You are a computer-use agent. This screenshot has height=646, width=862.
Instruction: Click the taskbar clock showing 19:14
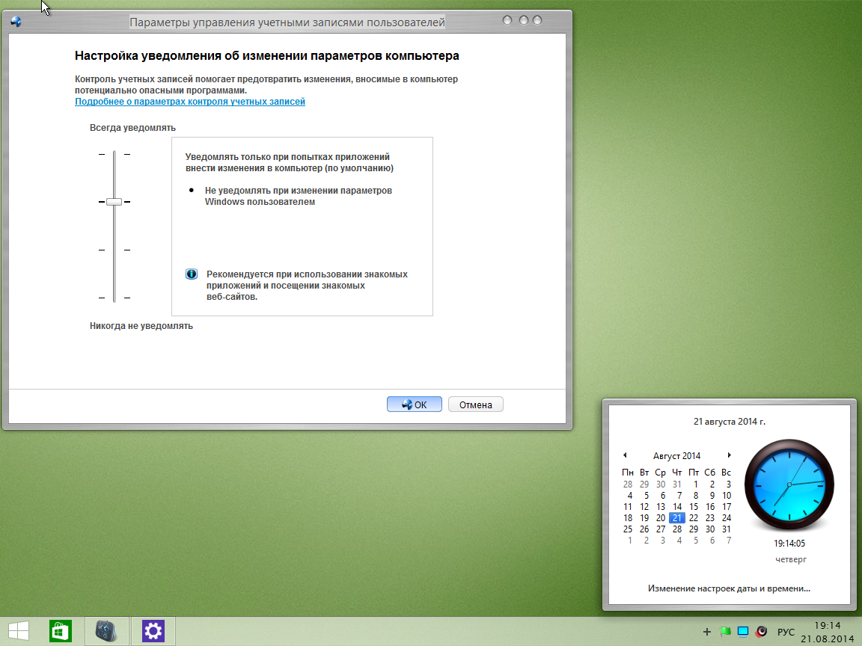[828, 632]
